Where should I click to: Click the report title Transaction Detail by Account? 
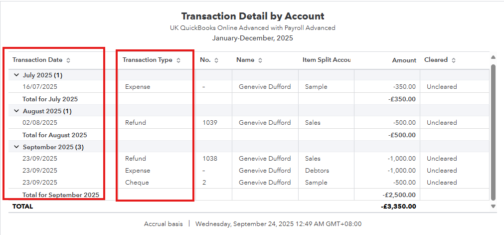pos(253,16)
